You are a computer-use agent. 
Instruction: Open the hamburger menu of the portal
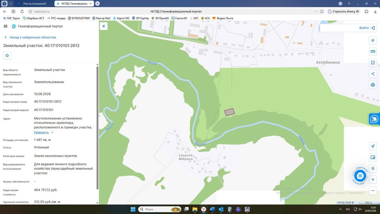pos(5,26)
